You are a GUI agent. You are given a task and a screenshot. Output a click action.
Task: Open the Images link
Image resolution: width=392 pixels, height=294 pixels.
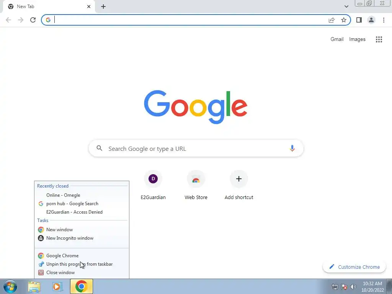point(357,39)
